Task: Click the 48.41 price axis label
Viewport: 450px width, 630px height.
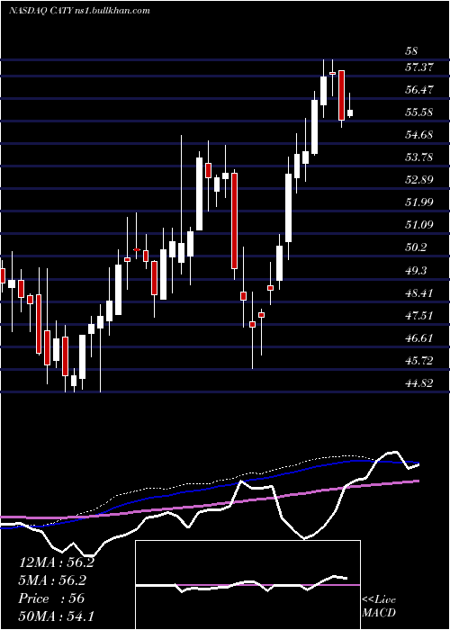Action: coord(419,293)
